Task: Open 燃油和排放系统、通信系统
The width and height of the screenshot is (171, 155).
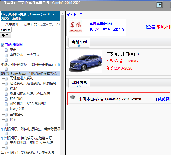Action: (30, 94)
